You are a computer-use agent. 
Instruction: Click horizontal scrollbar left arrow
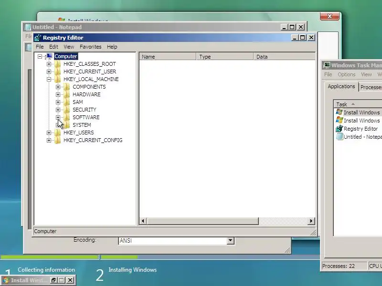(x=143, y=221)
